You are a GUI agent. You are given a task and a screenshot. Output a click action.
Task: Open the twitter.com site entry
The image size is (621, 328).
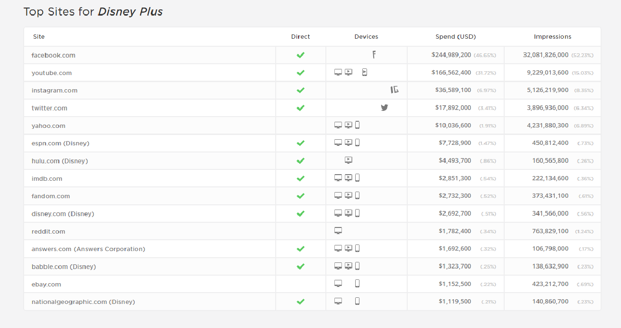point(49,108)
